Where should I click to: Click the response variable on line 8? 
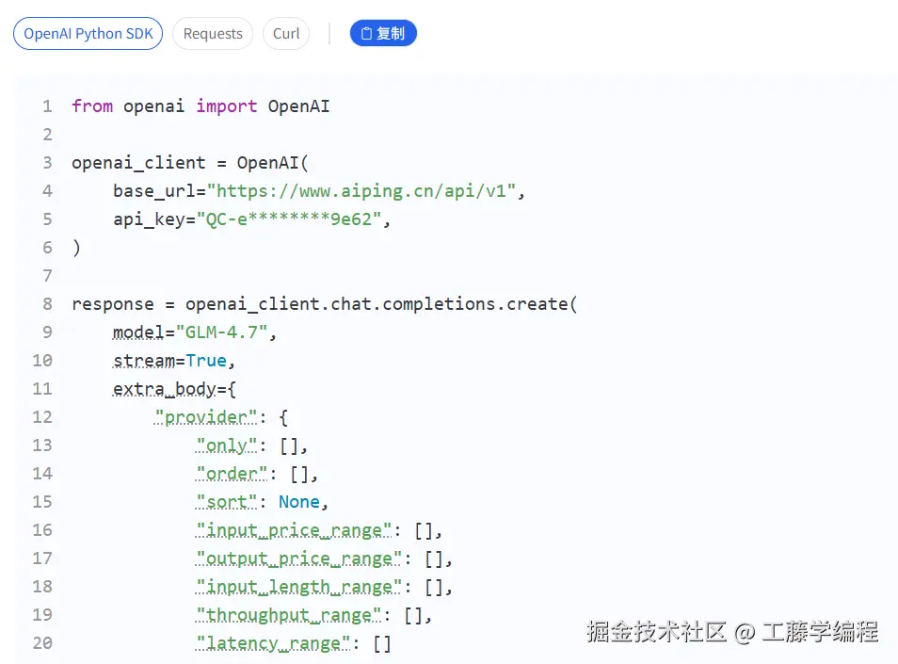pyautogui.click(x=113, y=304)
